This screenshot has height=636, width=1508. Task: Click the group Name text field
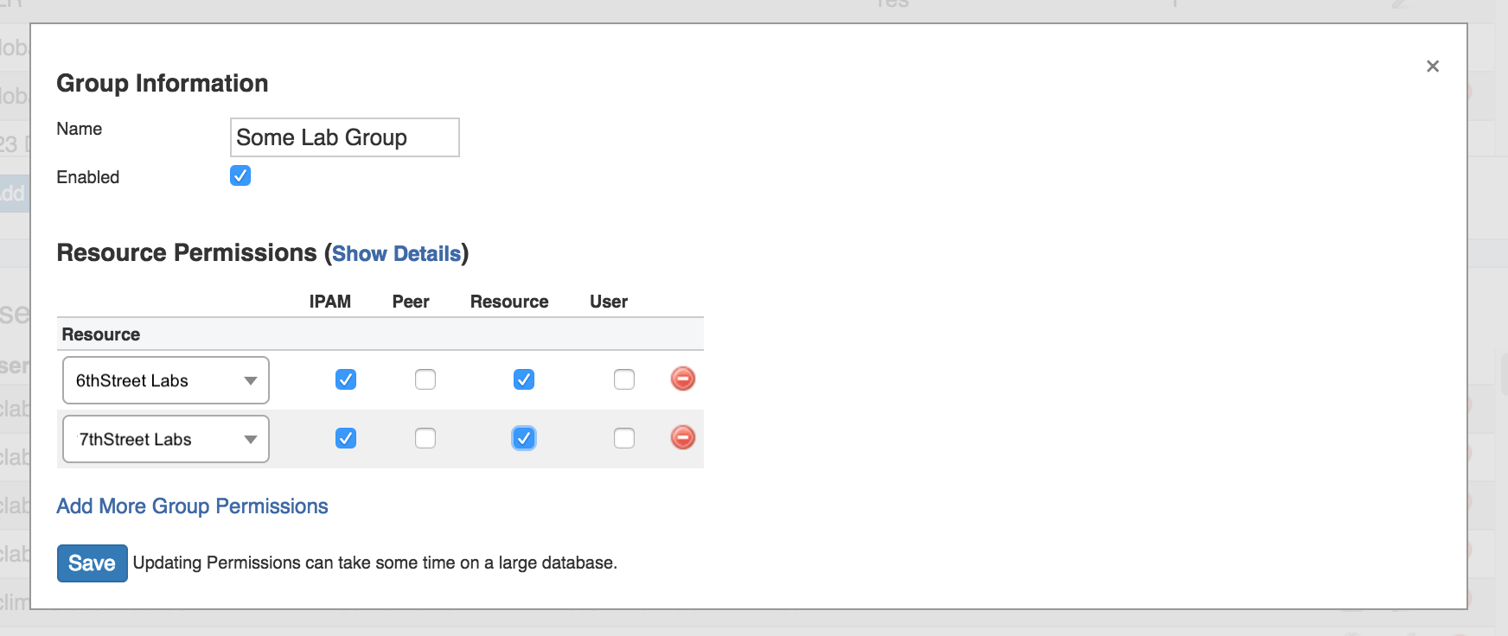tap(344, 137)
